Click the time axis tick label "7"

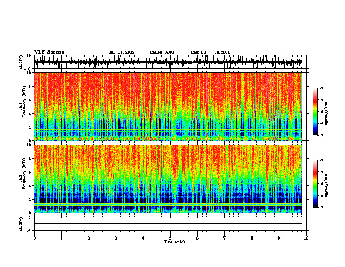tap(225, 238)
